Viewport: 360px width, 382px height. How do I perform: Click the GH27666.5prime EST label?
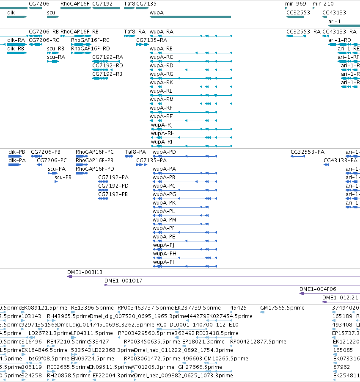point(200,367)
